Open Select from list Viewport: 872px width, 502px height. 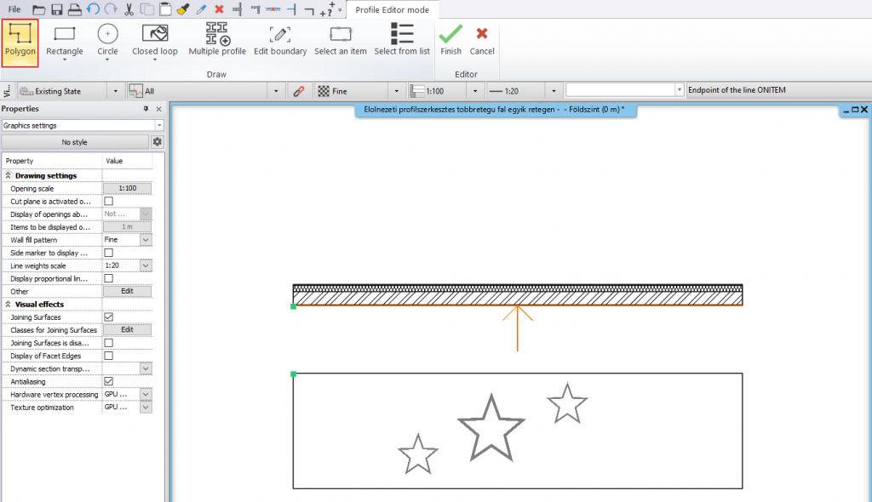coord(402,40)
